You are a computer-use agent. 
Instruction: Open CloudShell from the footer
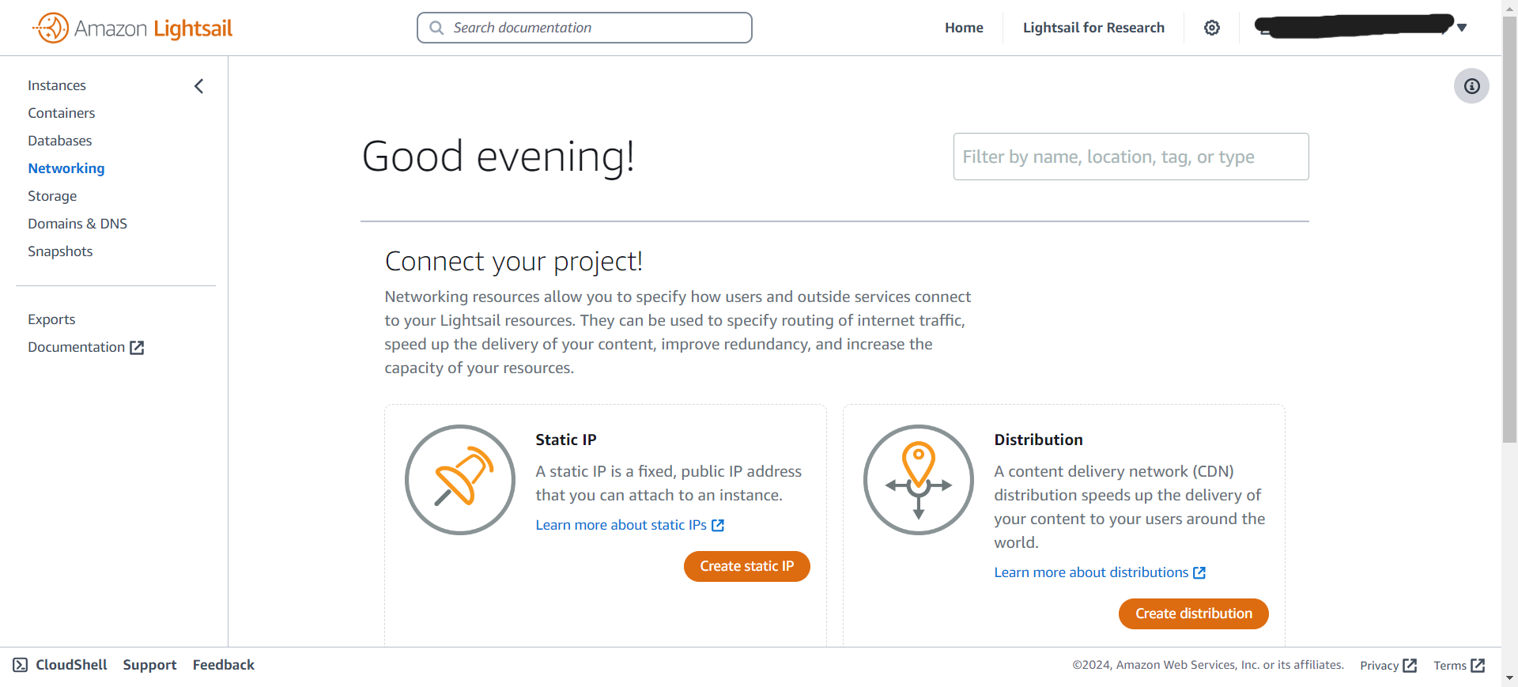pyautogui.click(x=60, y=665)
